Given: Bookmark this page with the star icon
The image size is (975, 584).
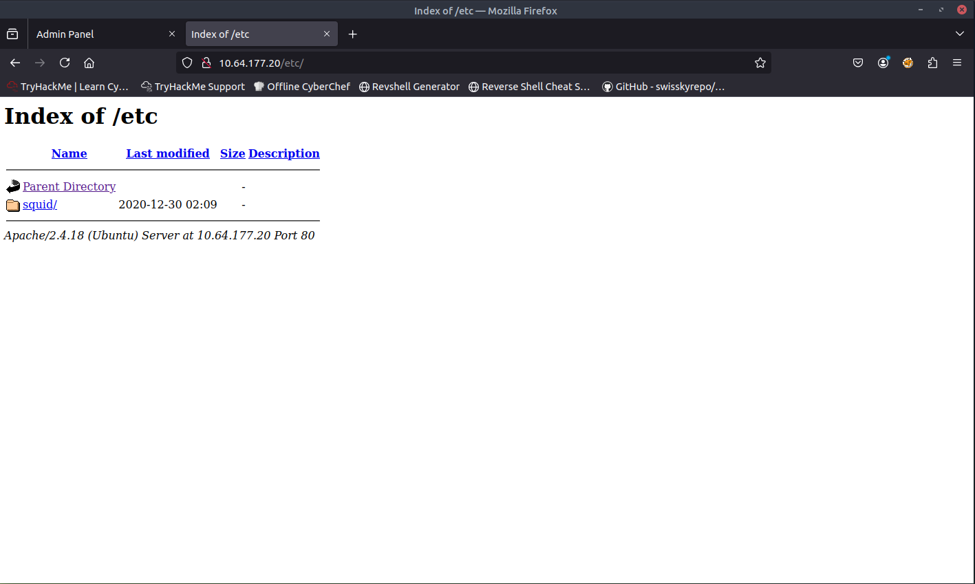Looking at the screenshot, I should (760, 63).
